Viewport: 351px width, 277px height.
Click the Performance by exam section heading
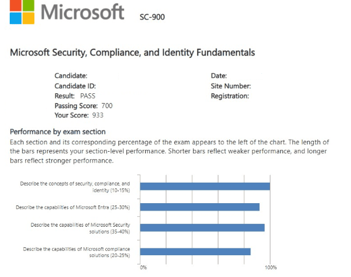pos(58,131)
